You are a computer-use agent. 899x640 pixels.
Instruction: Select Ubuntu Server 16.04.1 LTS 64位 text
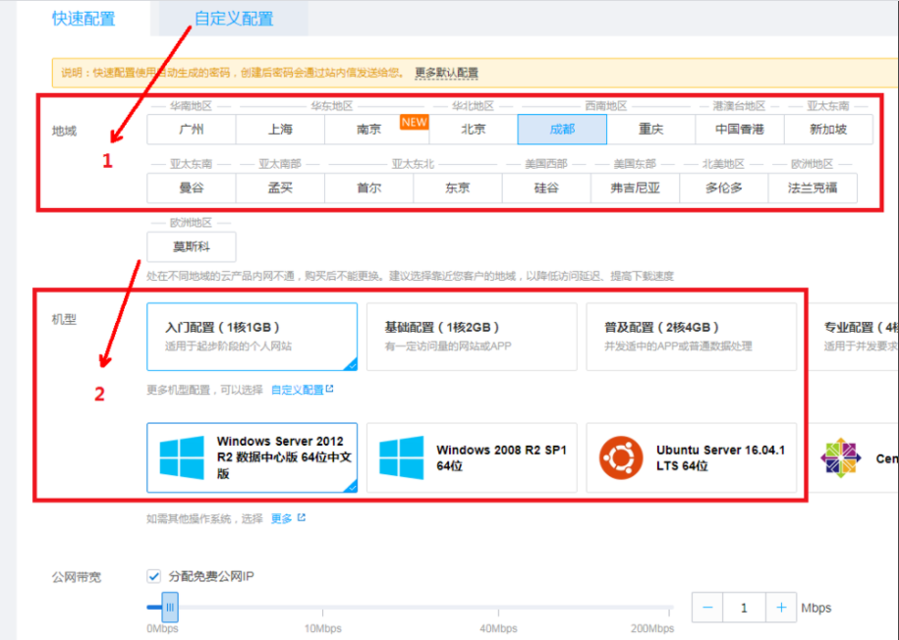[721, 457]
